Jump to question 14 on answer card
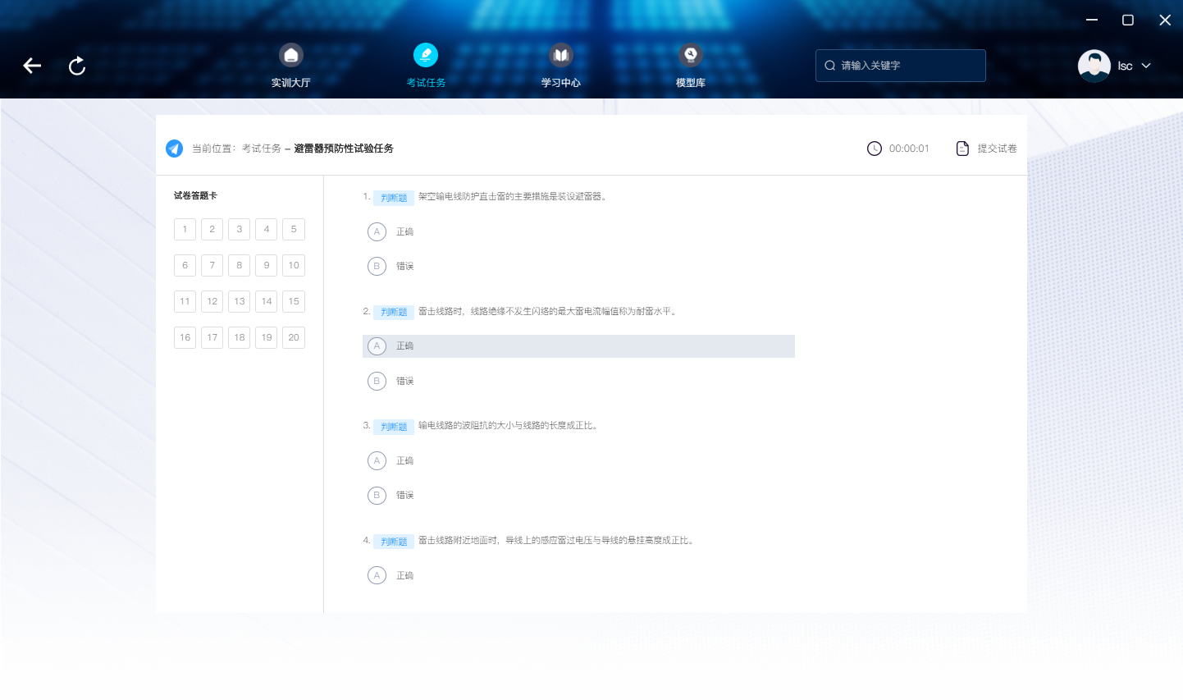 [x=266, y=301]
